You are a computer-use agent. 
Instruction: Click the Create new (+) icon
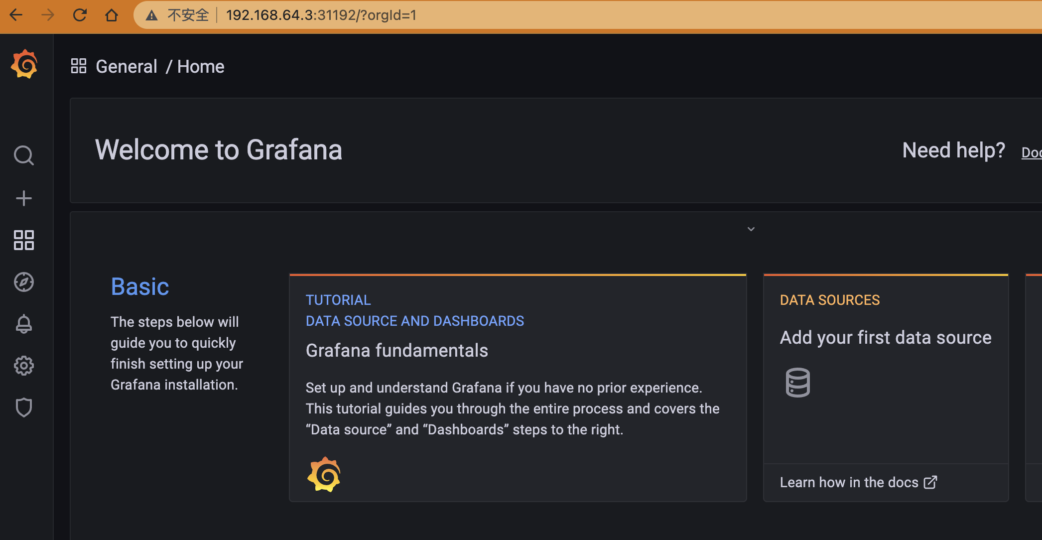pyautogui.click(x=24, y=198)
